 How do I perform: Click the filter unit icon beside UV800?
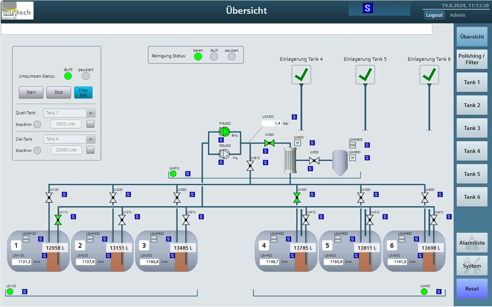[x=290, y=160]
